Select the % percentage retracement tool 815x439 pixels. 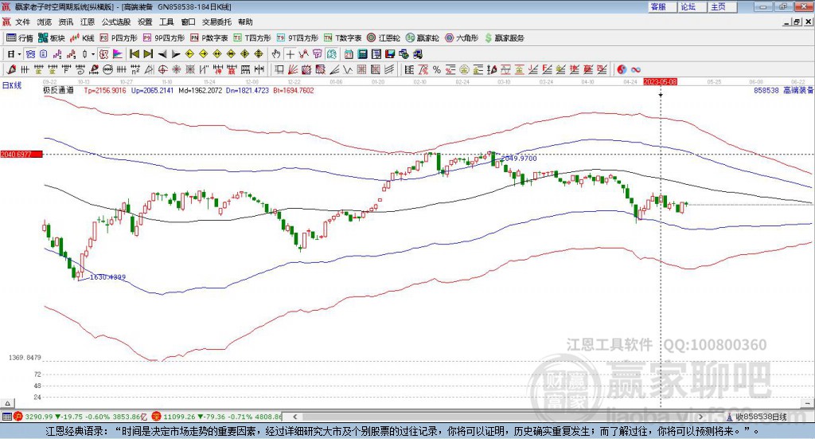437,69
